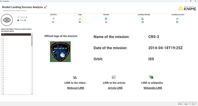Image resolution: width=198 pixels, height=106 pixels.
Task: Click the CRS-3 mission logo image
Action: coord(60,52)
